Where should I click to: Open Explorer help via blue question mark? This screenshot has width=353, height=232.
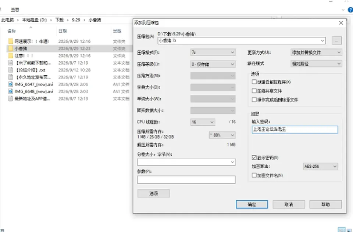(350, 10)
